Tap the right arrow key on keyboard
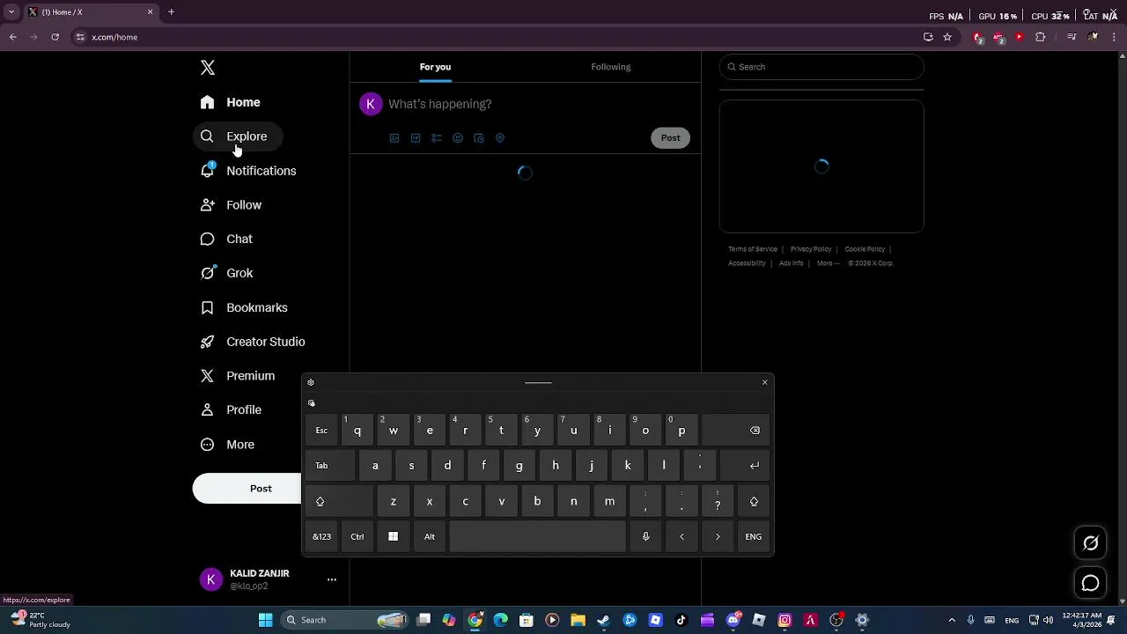 click(x=718, y=537)
